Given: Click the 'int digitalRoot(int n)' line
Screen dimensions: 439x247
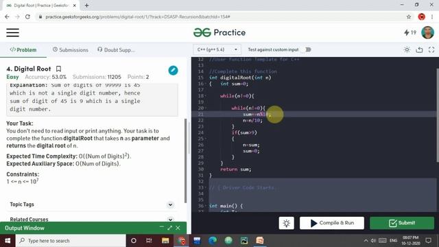Looking at the screenshot, I should (x=240, y=78).
